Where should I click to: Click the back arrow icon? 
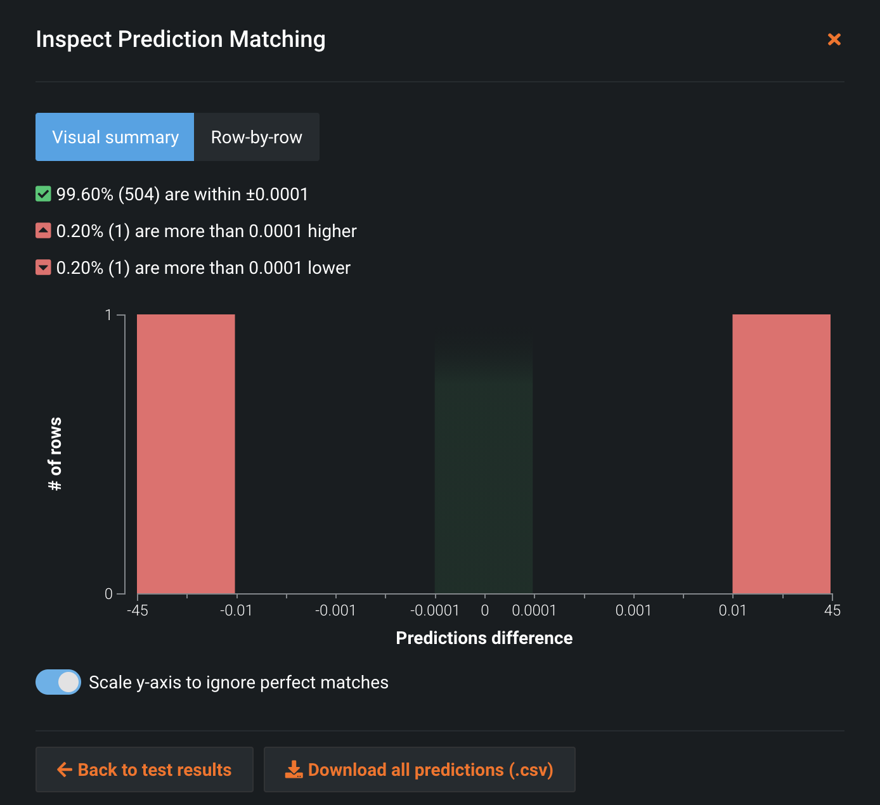point(65,770)
